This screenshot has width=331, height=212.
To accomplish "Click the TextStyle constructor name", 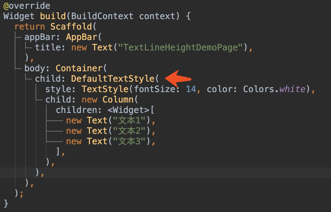I will 105,89.
